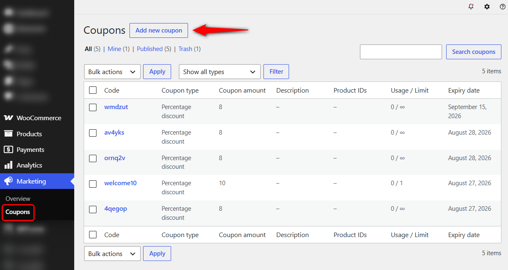Open coupon welcome10
The width and height of the screenshot is (508, 270).
[120, 183]
